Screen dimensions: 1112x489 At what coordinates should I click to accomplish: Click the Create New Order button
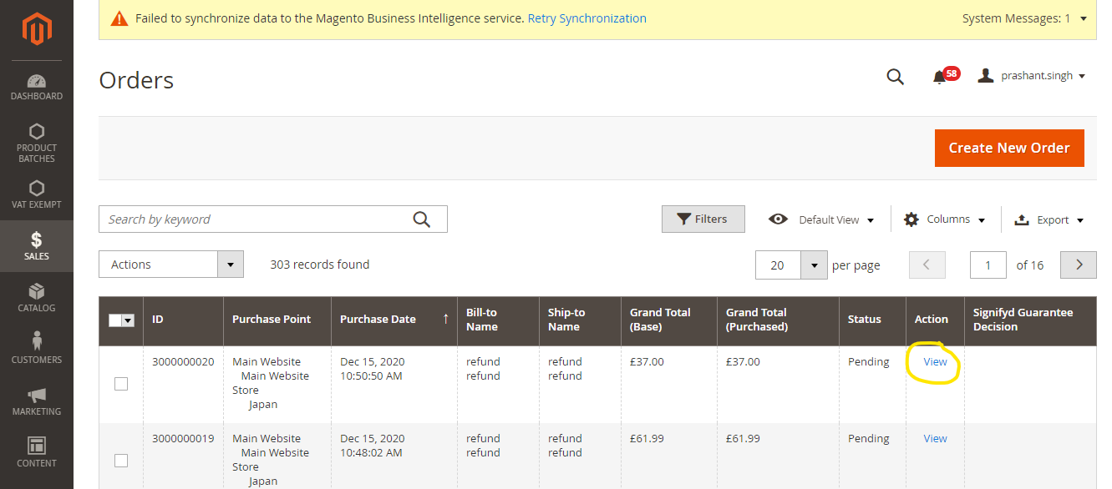click(1009, 148)
